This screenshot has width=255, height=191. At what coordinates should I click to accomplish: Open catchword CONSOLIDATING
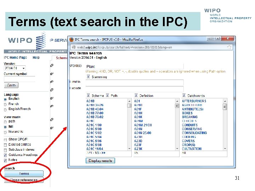(x=194, y=133)
